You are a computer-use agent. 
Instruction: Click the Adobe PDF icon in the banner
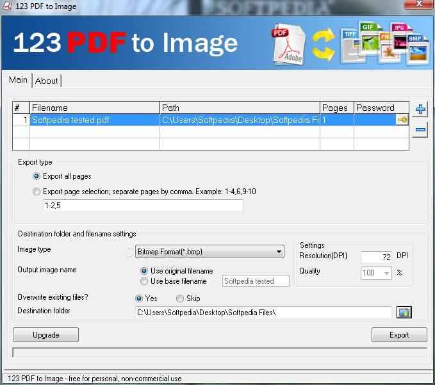click(288, 45)
